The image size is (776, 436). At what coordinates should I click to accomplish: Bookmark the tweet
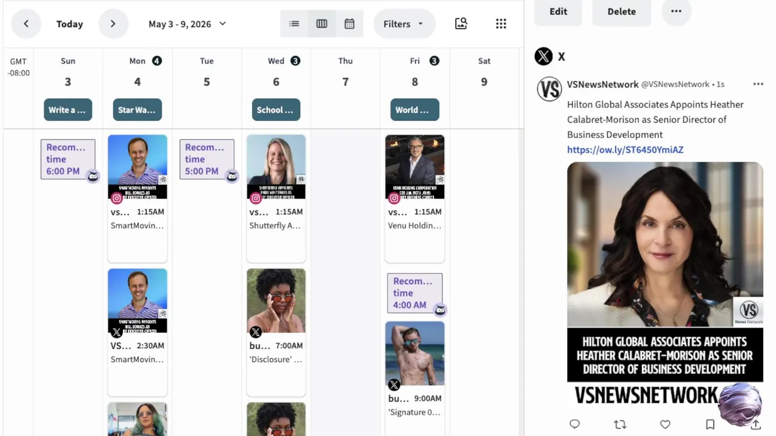[710, 424]
